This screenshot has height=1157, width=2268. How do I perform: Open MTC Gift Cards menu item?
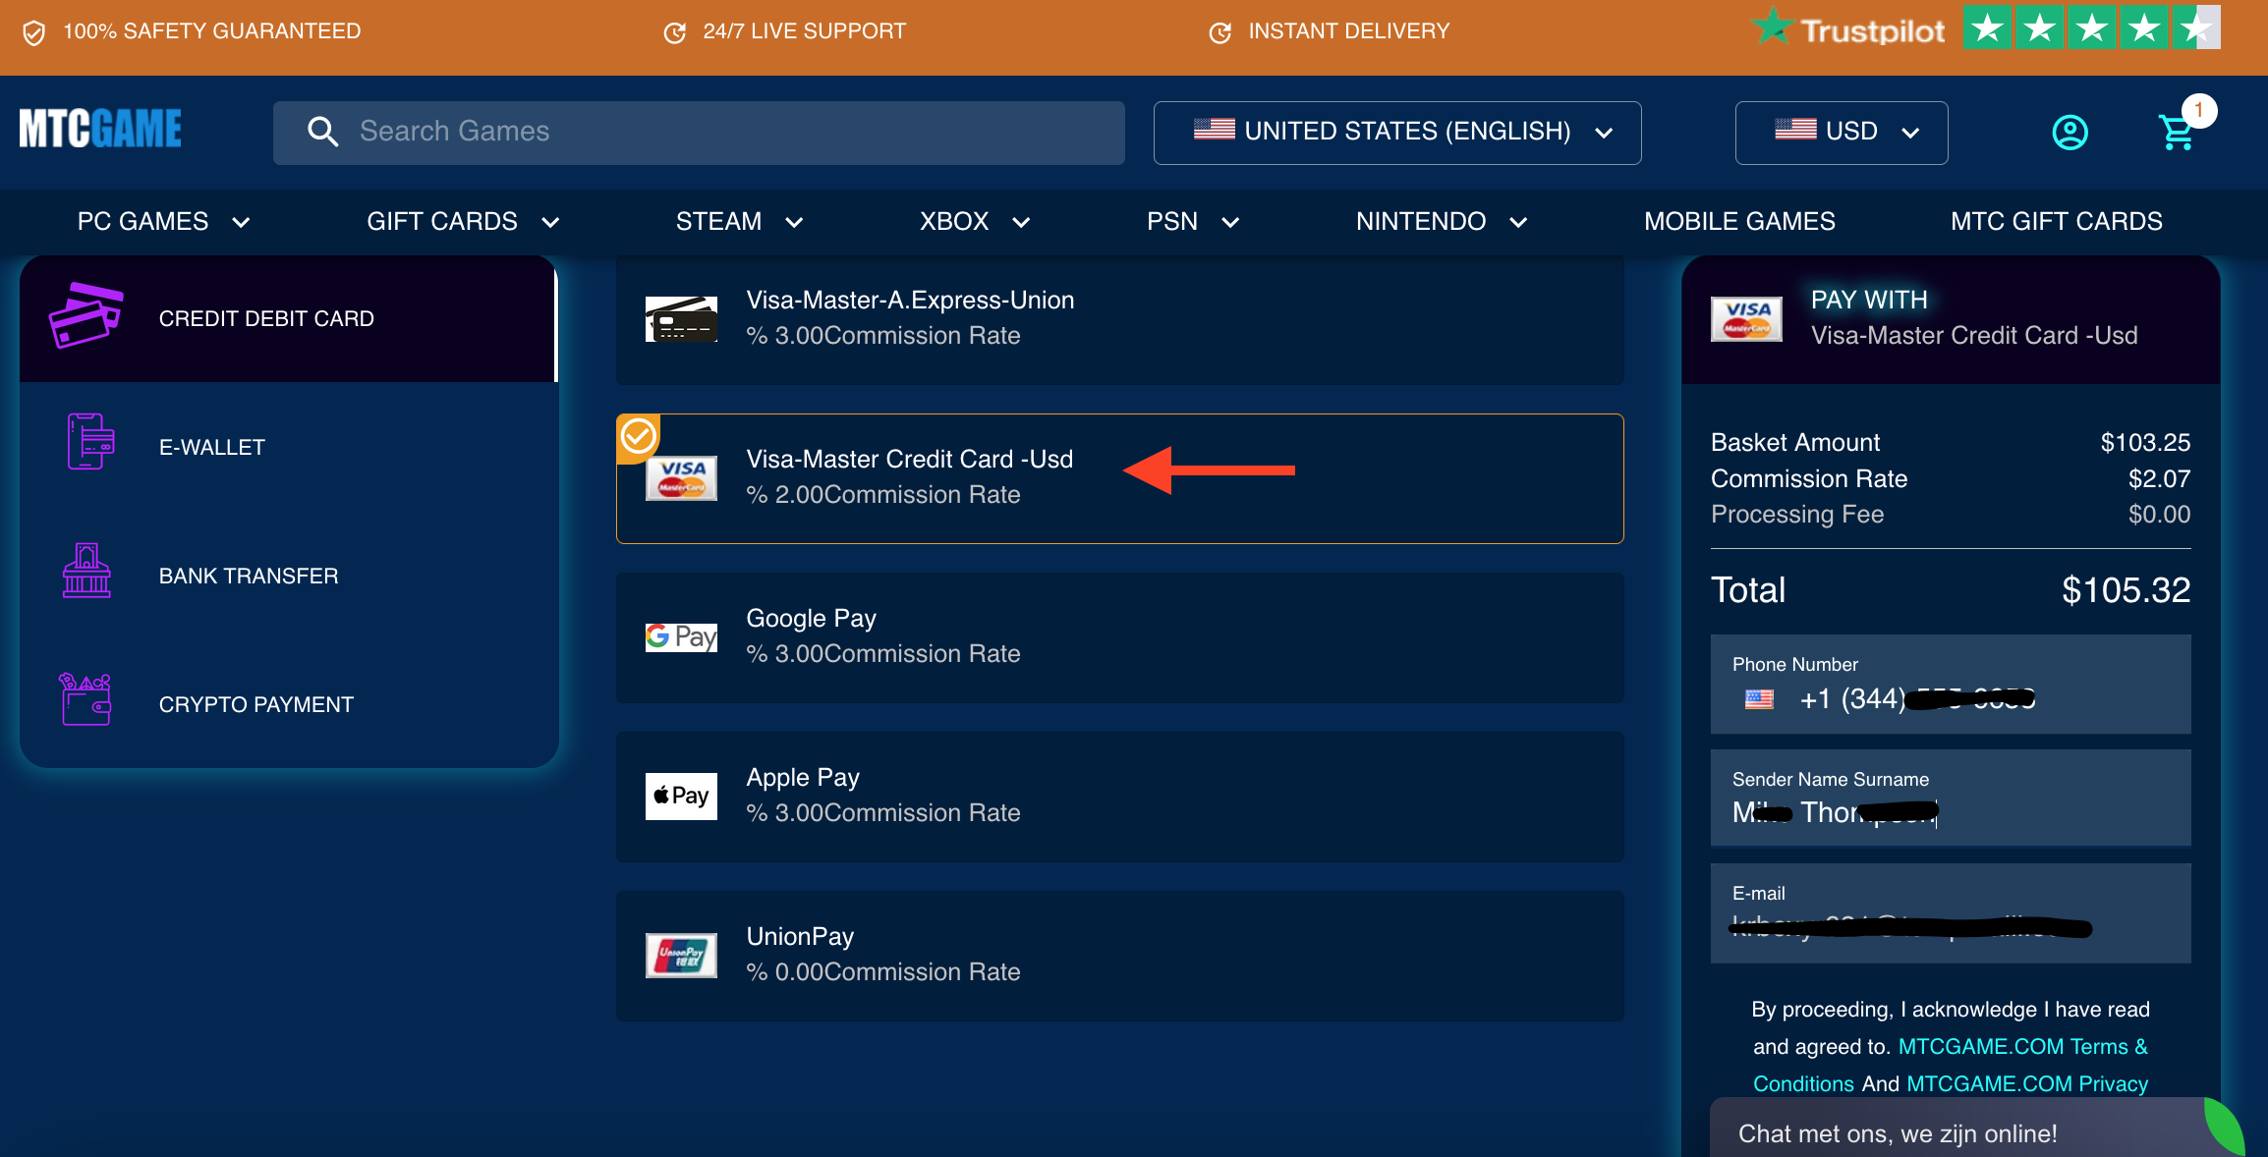(x=2056, y=222)
